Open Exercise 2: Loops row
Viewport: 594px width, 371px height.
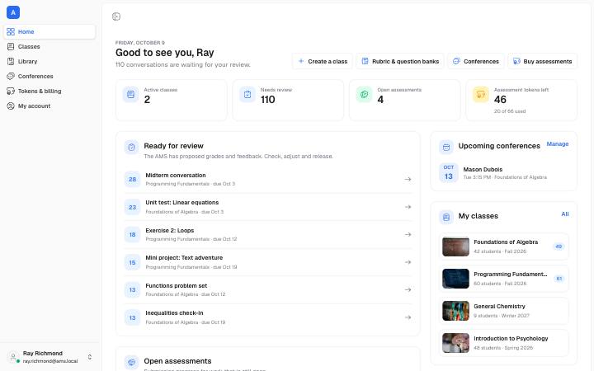(x=268, y=234)
